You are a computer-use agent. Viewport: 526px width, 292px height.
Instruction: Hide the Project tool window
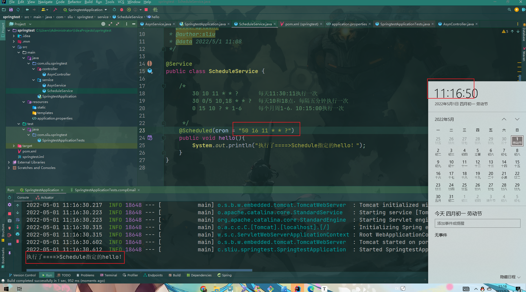click(134, 24)
